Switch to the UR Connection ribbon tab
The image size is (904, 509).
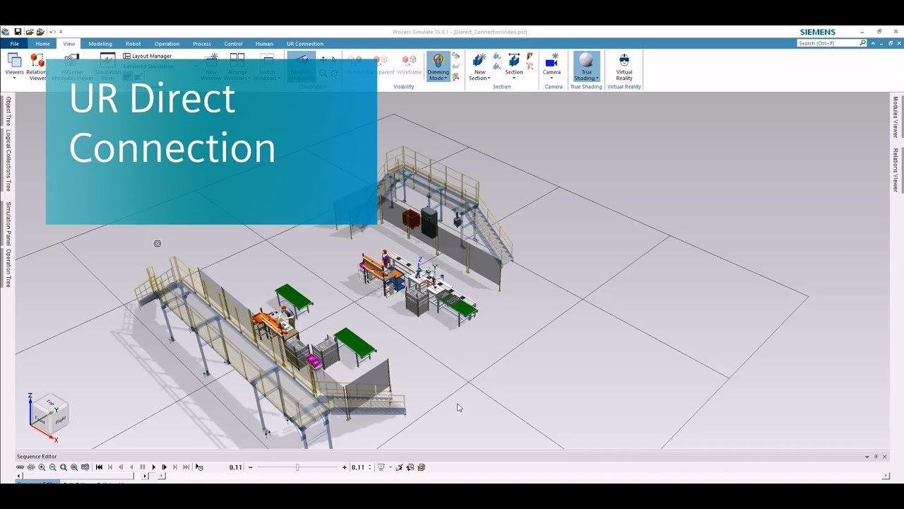coord(305,44)
